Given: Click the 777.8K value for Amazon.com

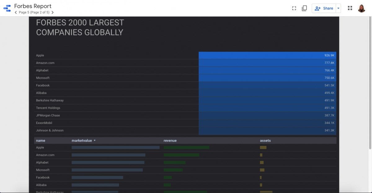Looking at the screenshot, I should 330,63.
